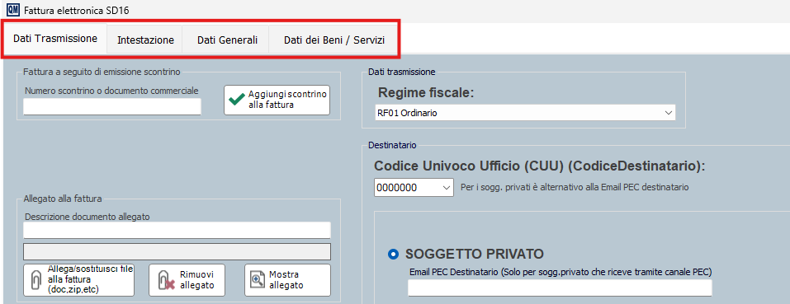Go to Dati dei Beni / Servizi tab
Screen dimensions: 790x304
pos(334,40)
